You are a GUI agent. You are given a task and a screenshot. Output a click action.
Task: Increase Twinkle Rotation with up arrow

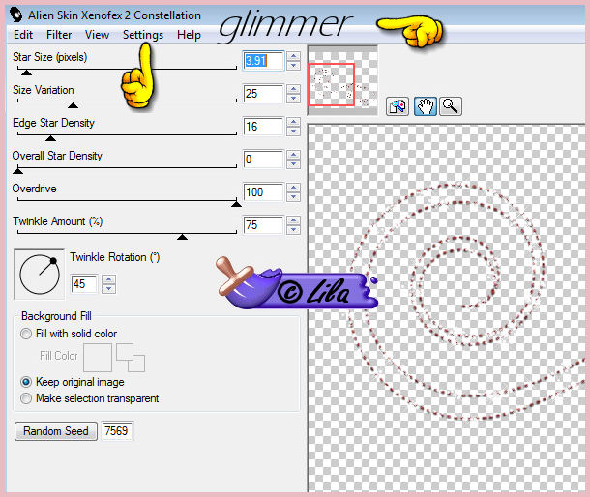[x=108, y=279]
